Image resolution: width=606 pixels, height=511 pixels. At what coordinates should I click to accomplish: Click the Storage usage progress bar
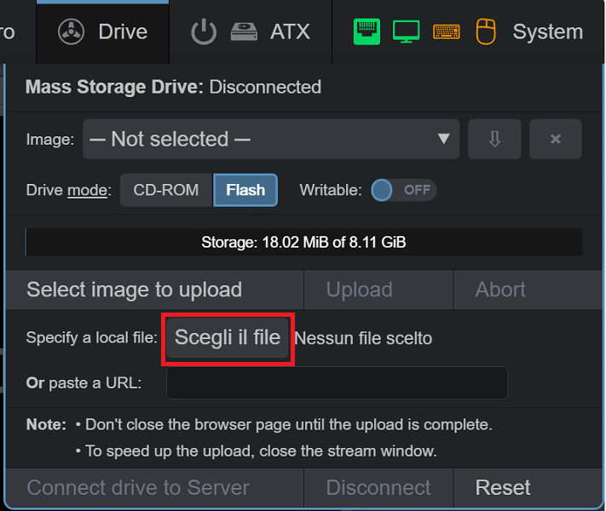pos(303,242)
